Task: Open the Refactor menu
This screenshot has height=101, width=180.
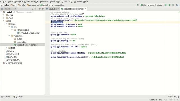Action: pos(44,1)
